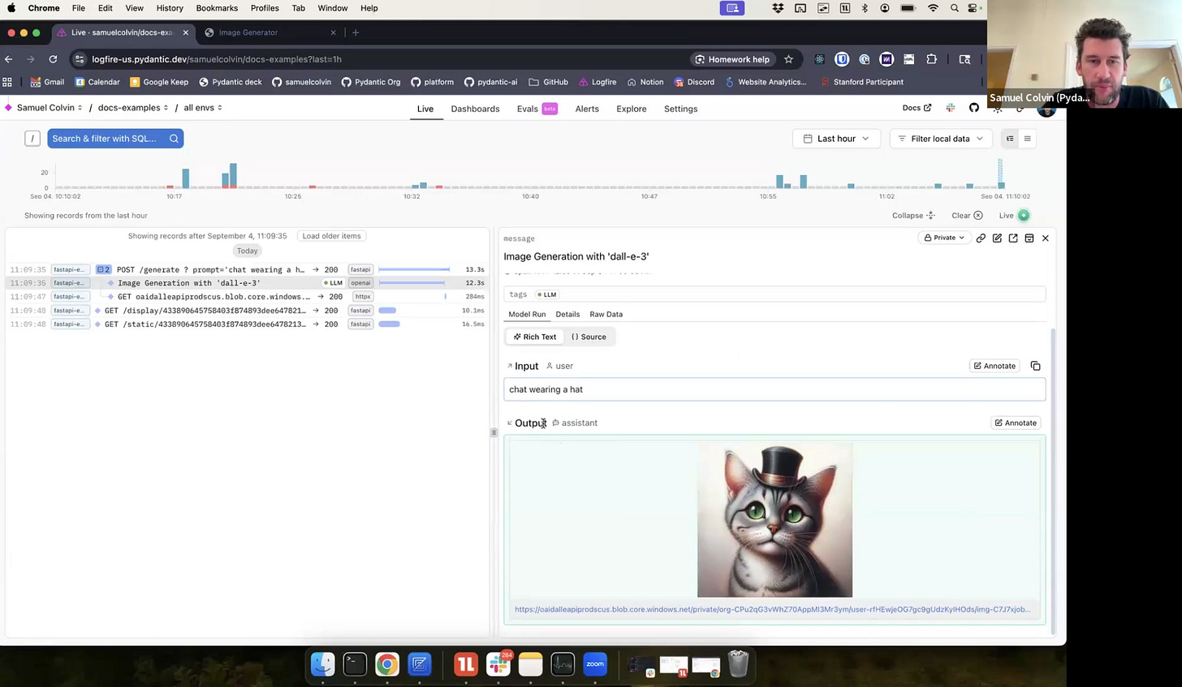Switch to the Image Generator browser tab

(x=270, y=32)
